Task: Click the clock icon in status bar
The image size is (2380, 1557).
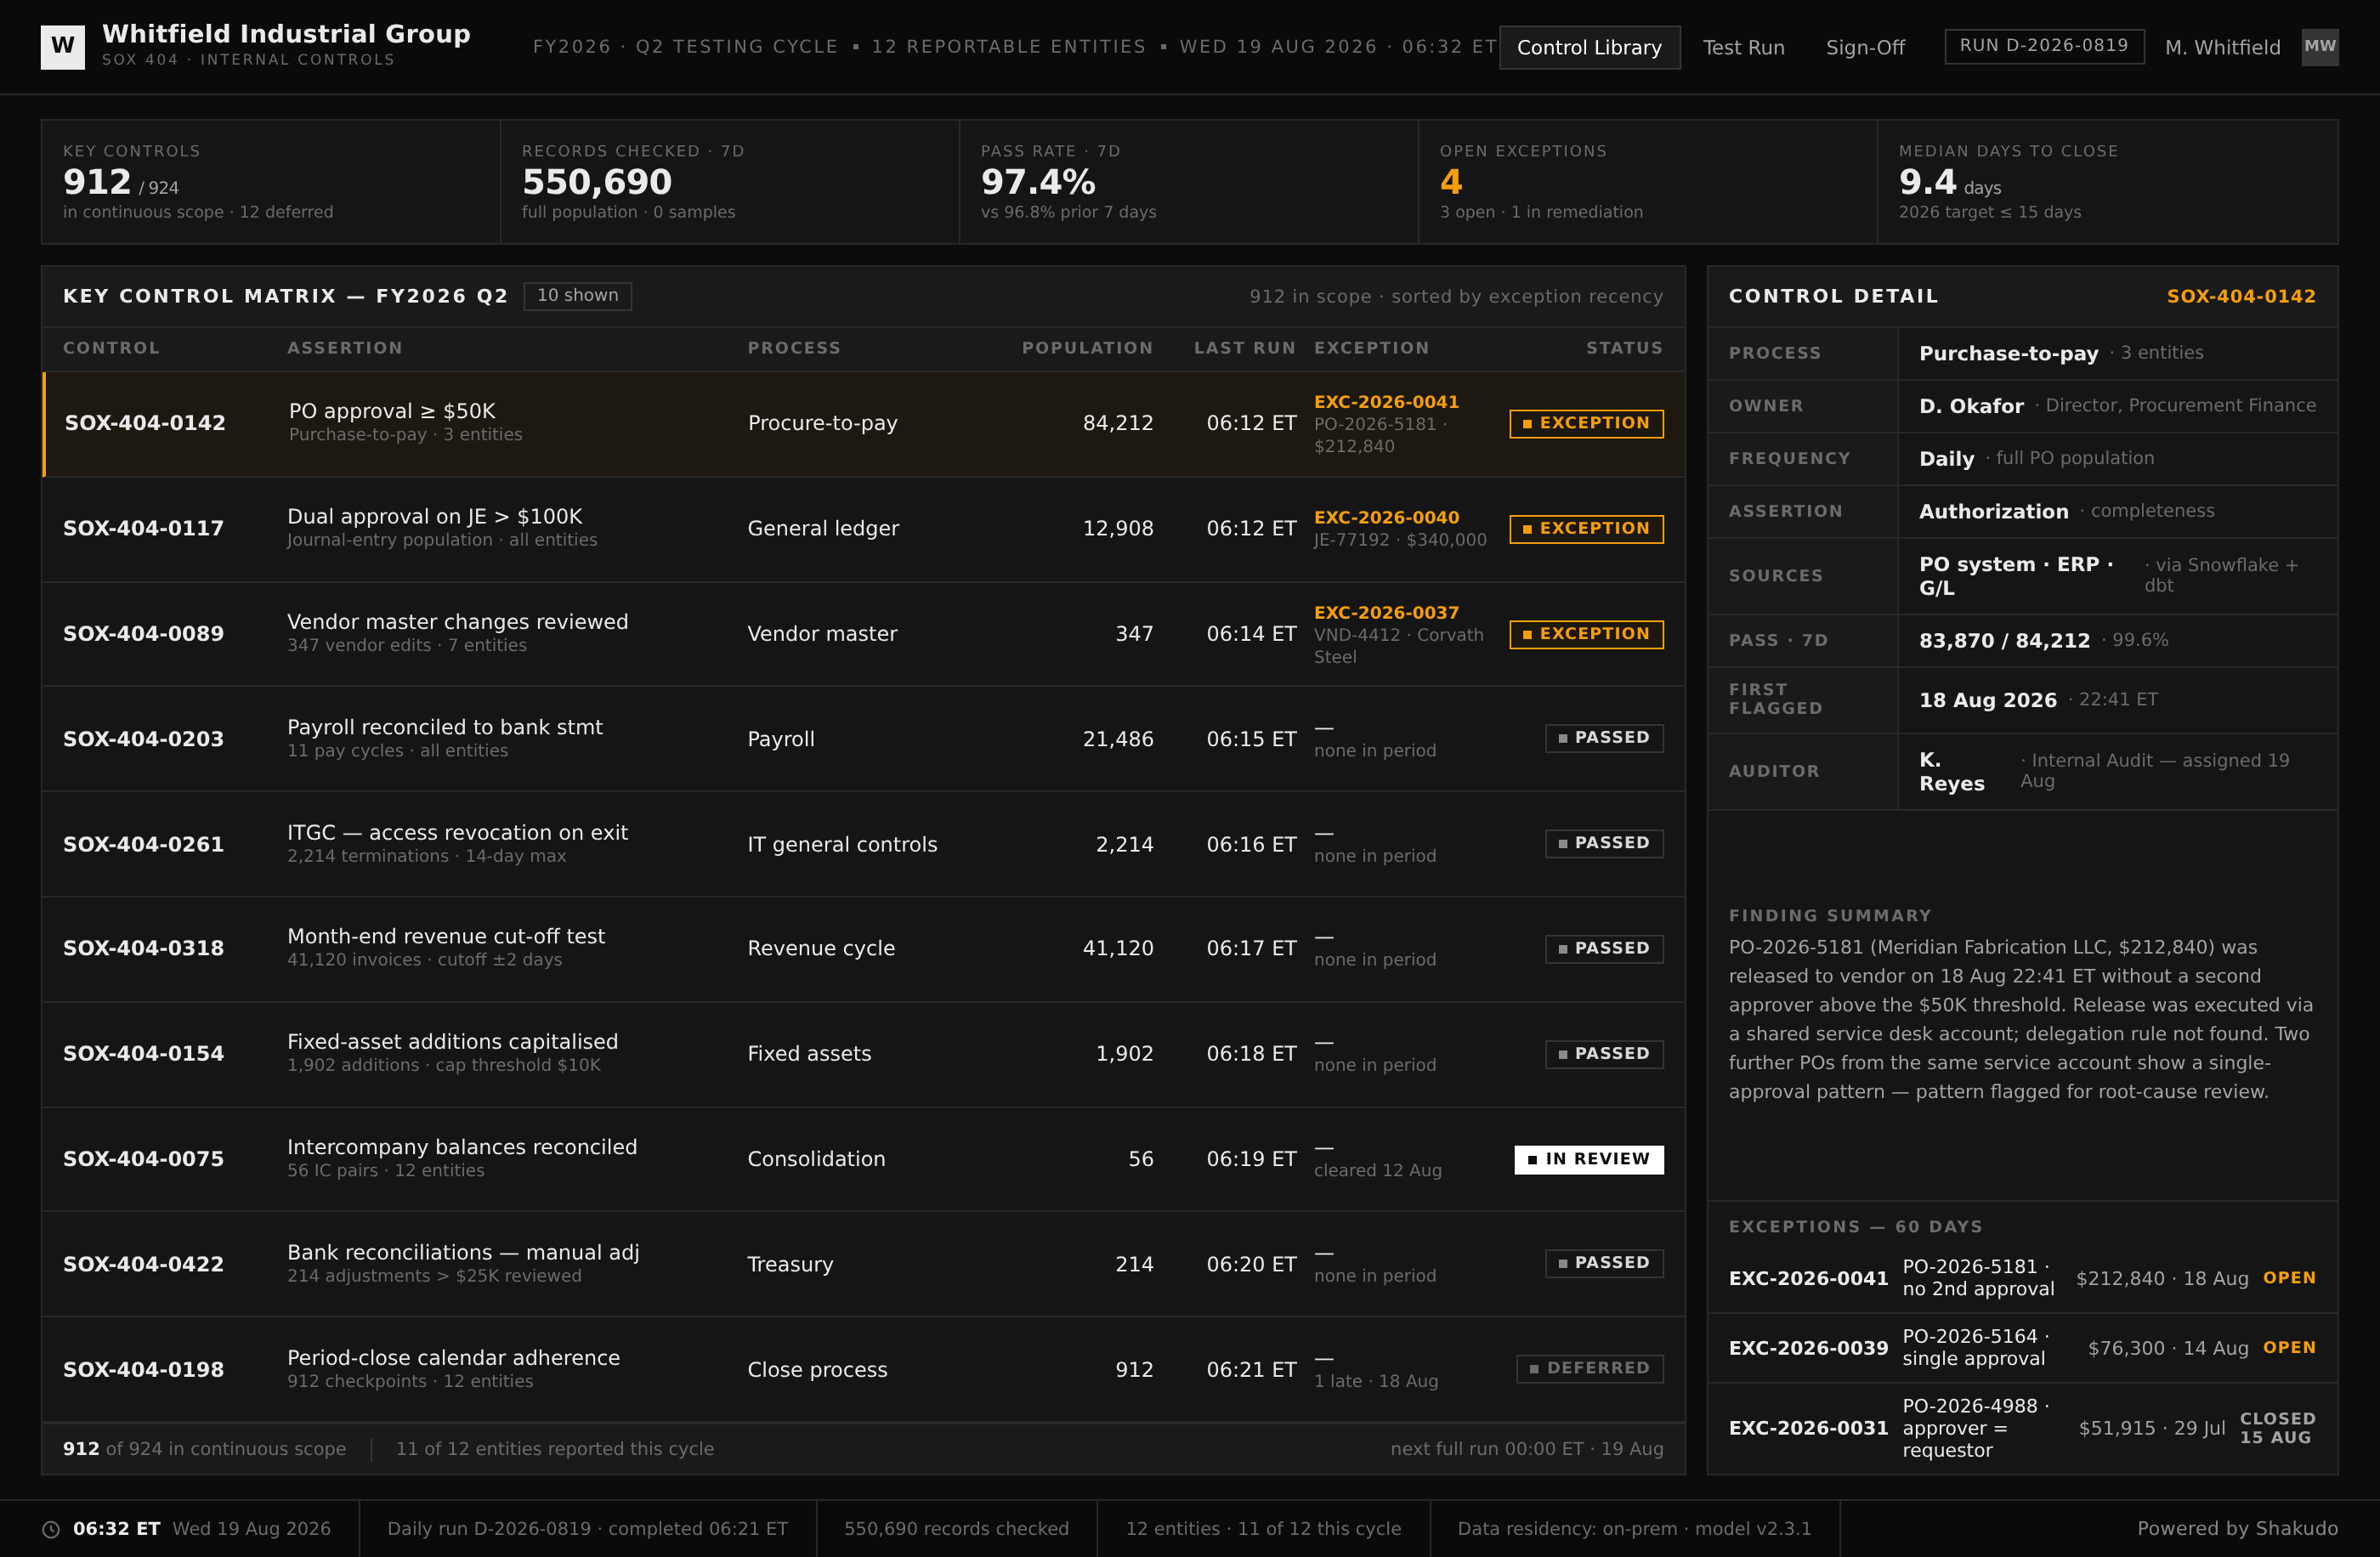Action: point(51,1529)
